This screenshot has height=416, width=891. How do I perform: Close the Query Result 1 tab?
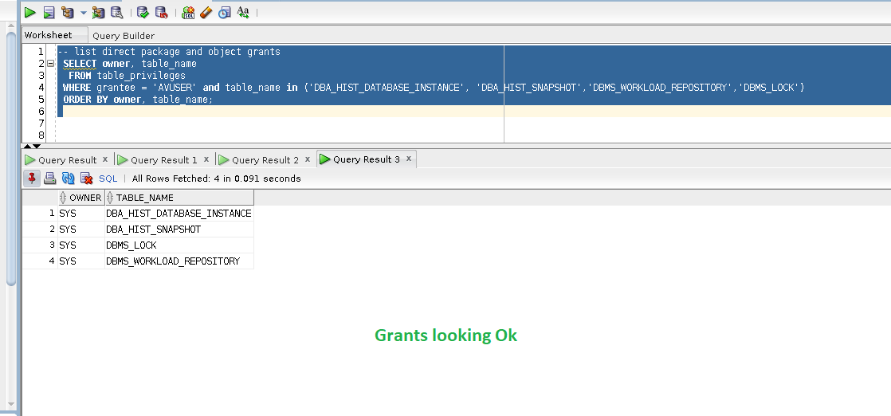point(206,159)
